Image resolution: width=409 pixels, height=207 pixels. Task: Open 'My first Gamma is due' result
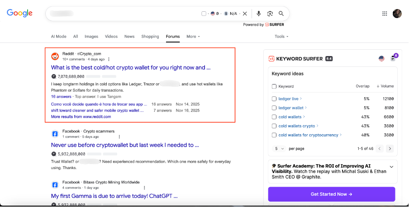114,196
